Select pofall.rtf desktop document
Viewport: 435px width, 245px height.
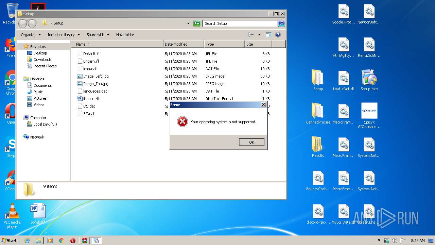pyautogui.click(x=38, y=214)
